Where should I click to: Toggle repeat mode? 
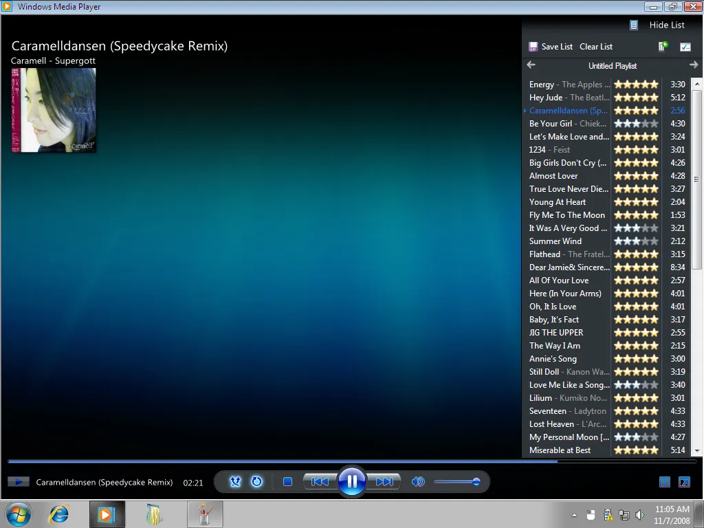click(x=256, y=482)
